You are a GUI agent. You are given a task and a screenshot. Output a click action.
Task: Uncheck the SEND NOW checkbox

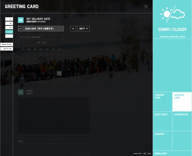pyautogui.click(x=21, y=28)
